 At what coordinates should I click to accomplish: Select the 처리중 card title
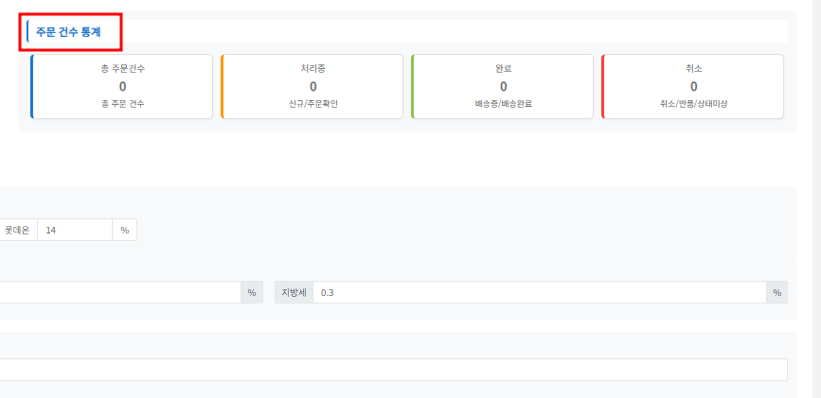[312, 68]
